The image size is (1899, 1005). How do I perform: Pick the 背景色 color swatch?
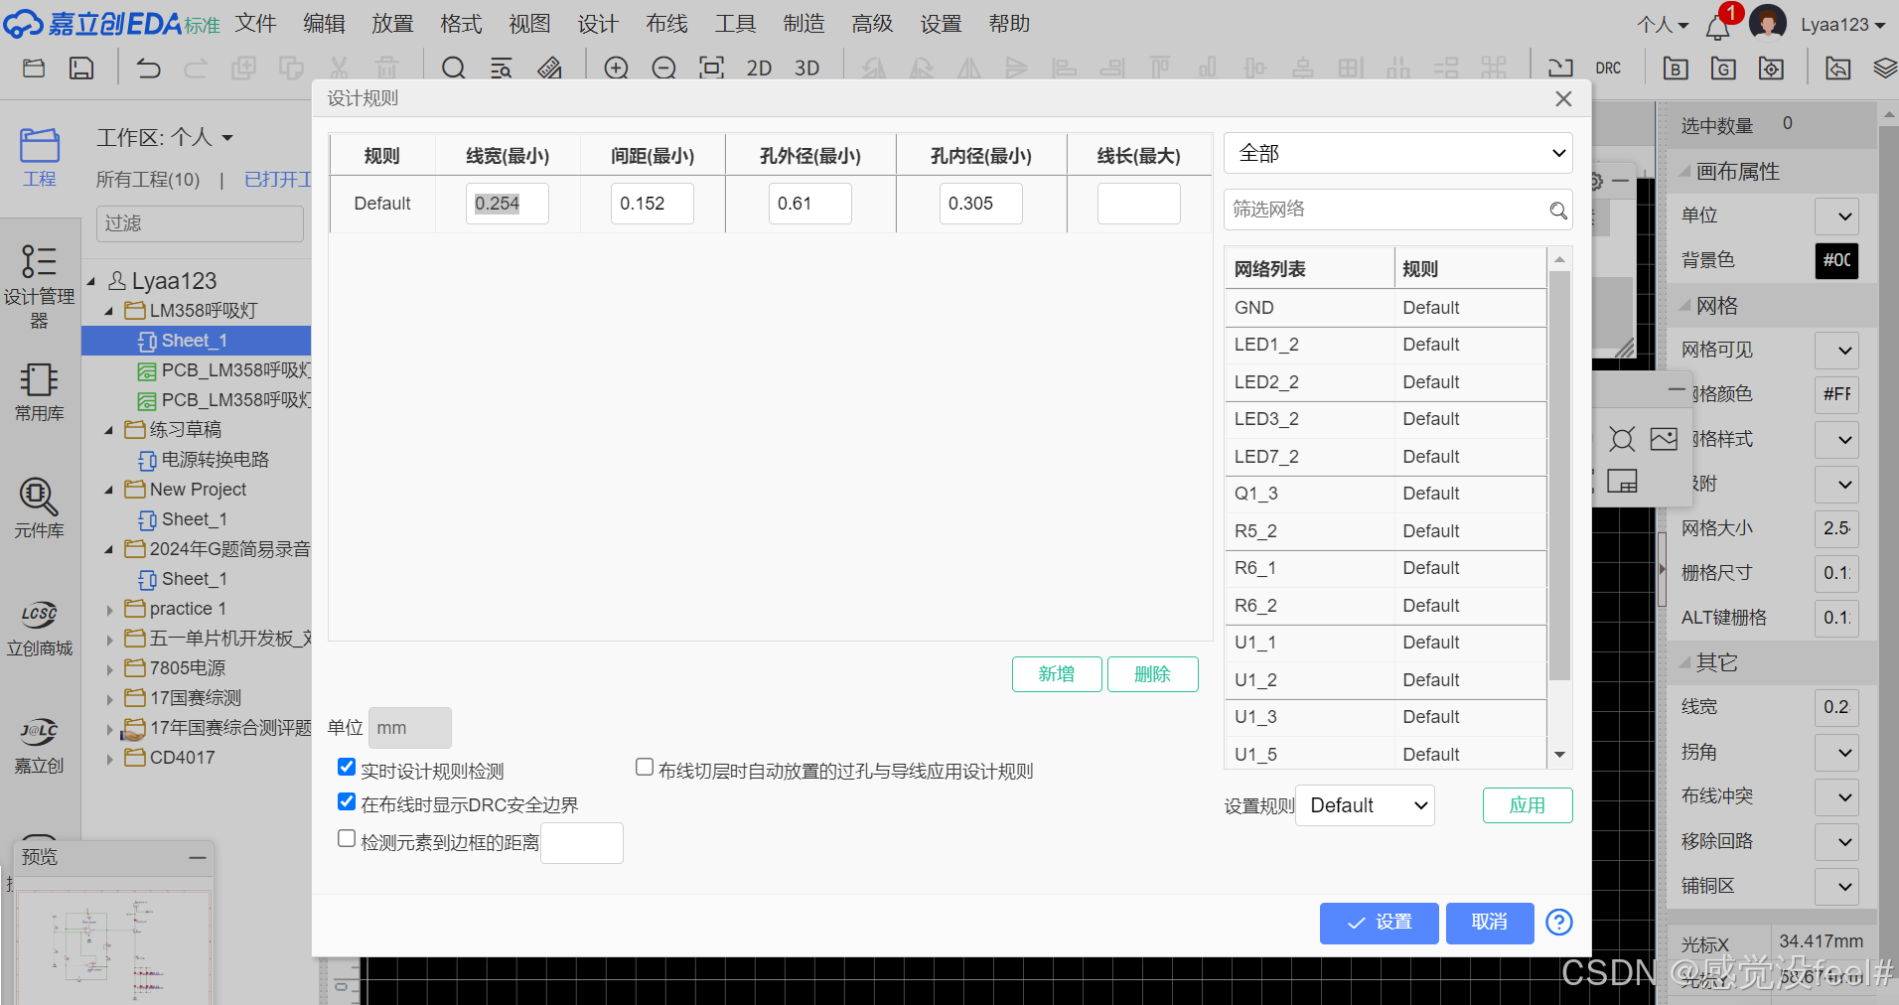point(1836,260)
